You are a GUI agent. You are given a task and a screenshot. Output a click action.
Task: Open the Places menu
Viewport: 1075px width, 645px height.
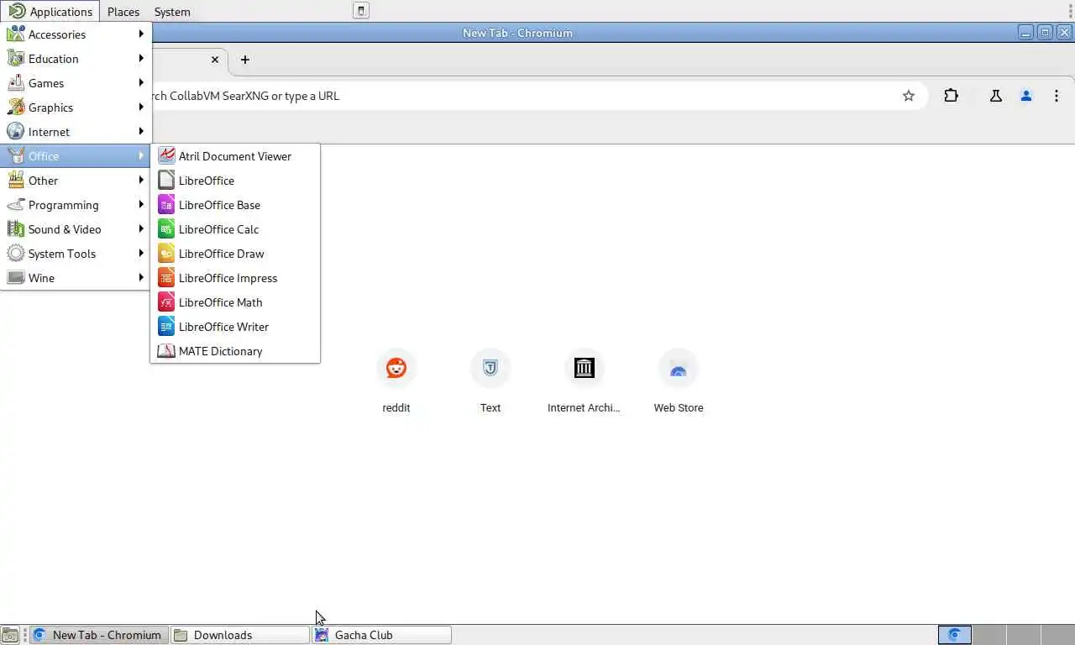(x=123, y=12)
